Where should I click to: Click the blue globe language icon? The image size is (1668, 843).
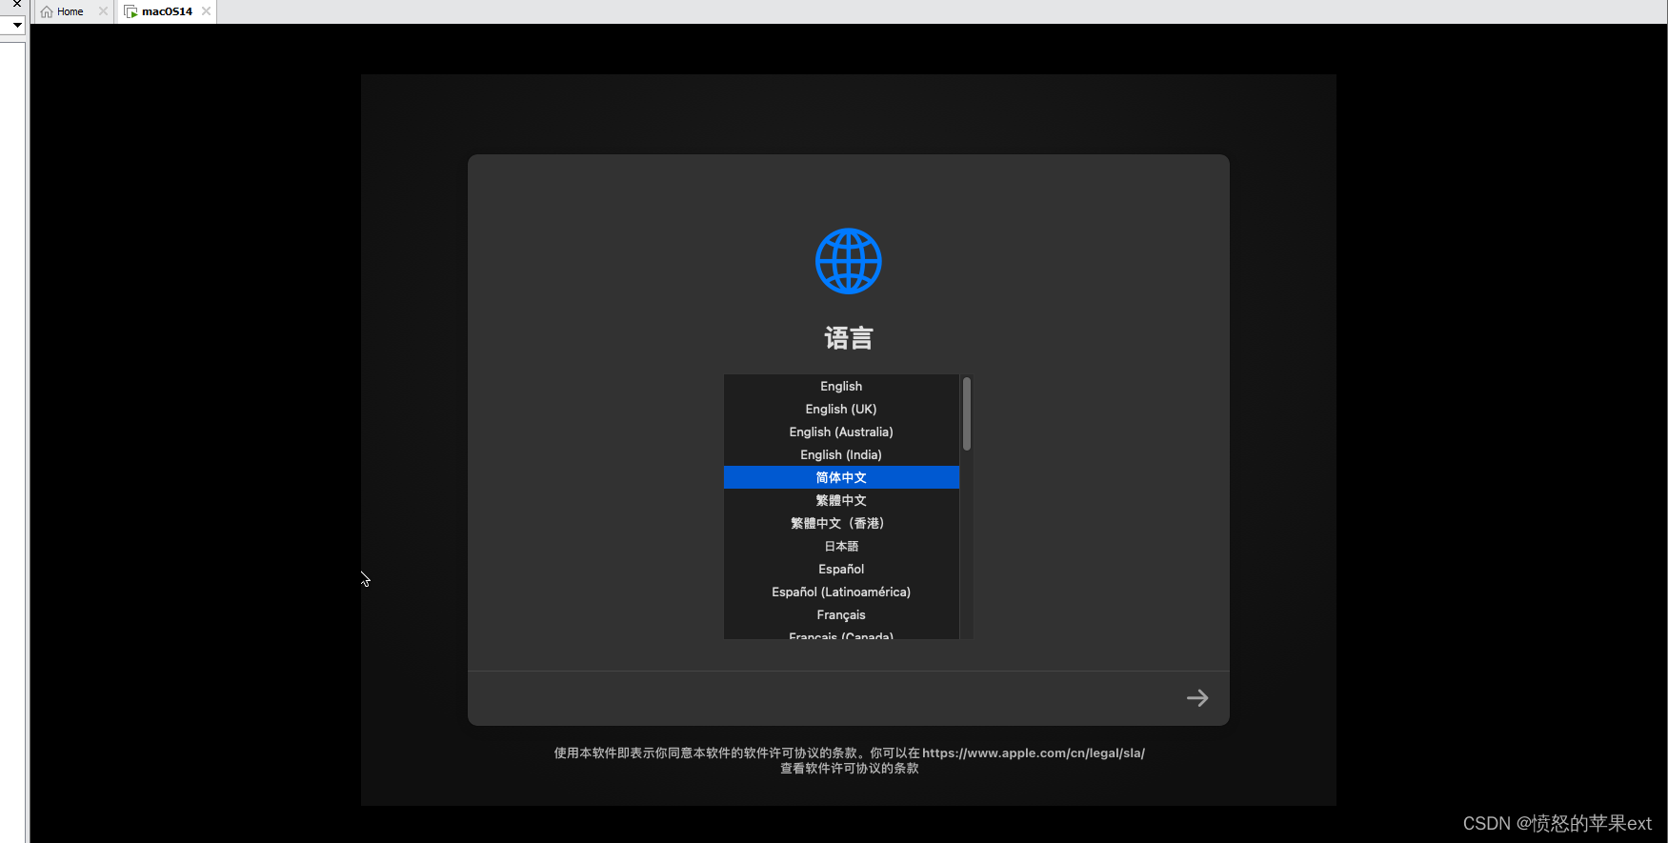(848, 261)
